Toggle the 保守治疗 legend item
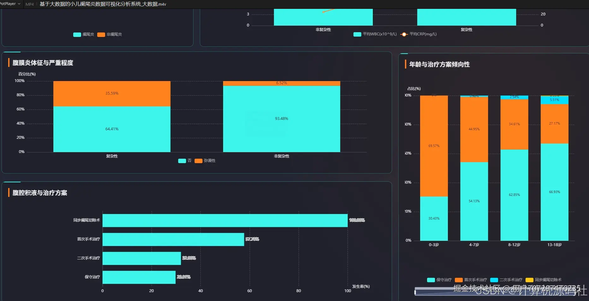This screenshot has width=589, height=301. [439, 280]
